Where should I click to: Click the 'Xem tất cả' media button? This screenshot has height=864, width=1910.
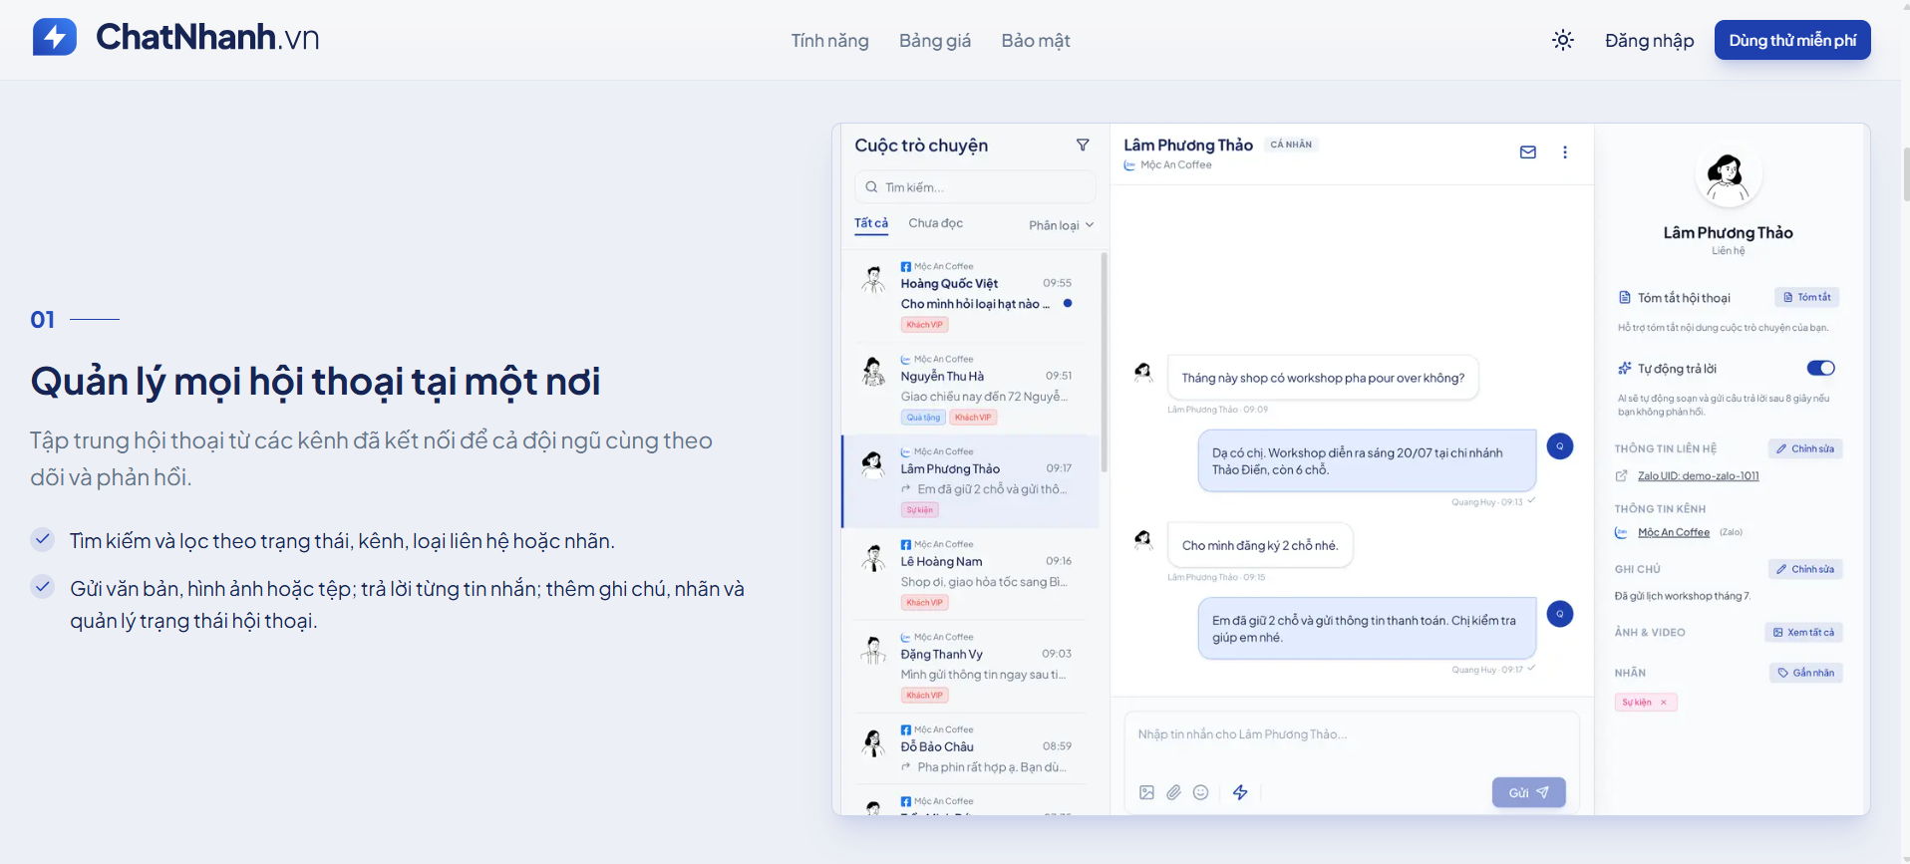coord(1804,632)
